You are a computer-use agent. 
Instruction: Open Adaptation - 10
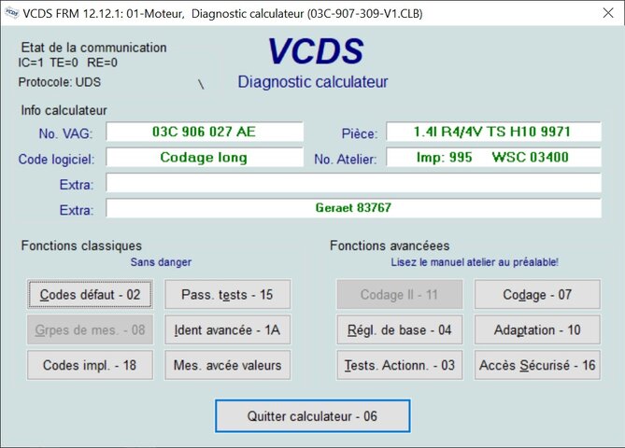click(537, 329)
